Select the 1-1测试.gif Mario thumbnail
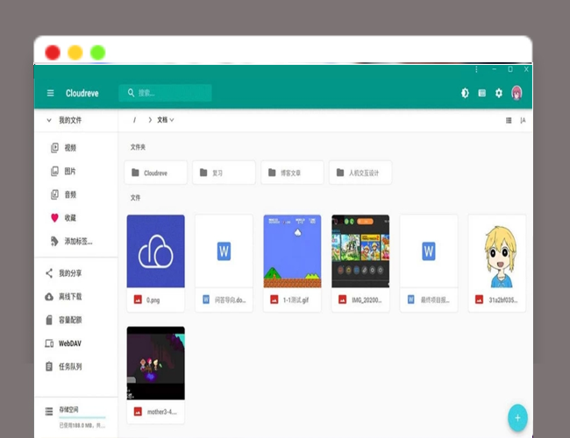The width and height of the screenshot is (570, 438). coord(292,251)
